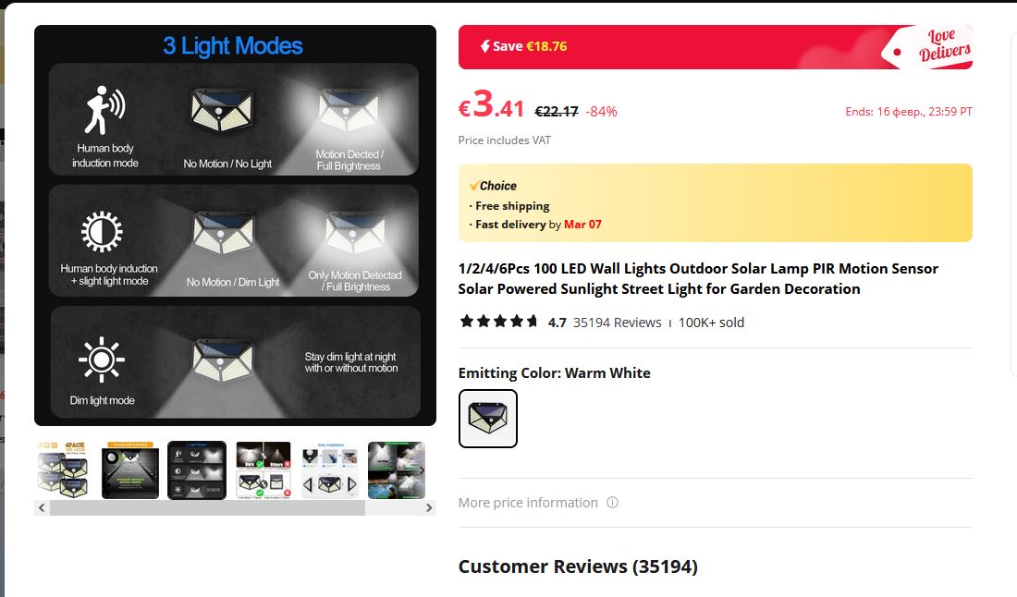Click the five-star rating icons

[x=498, y=322]
